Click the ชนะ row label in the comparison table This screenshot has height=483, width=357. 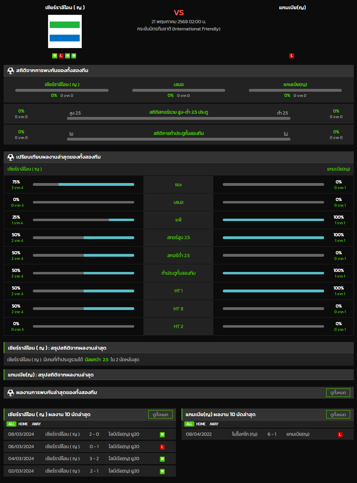click(179, 185)
